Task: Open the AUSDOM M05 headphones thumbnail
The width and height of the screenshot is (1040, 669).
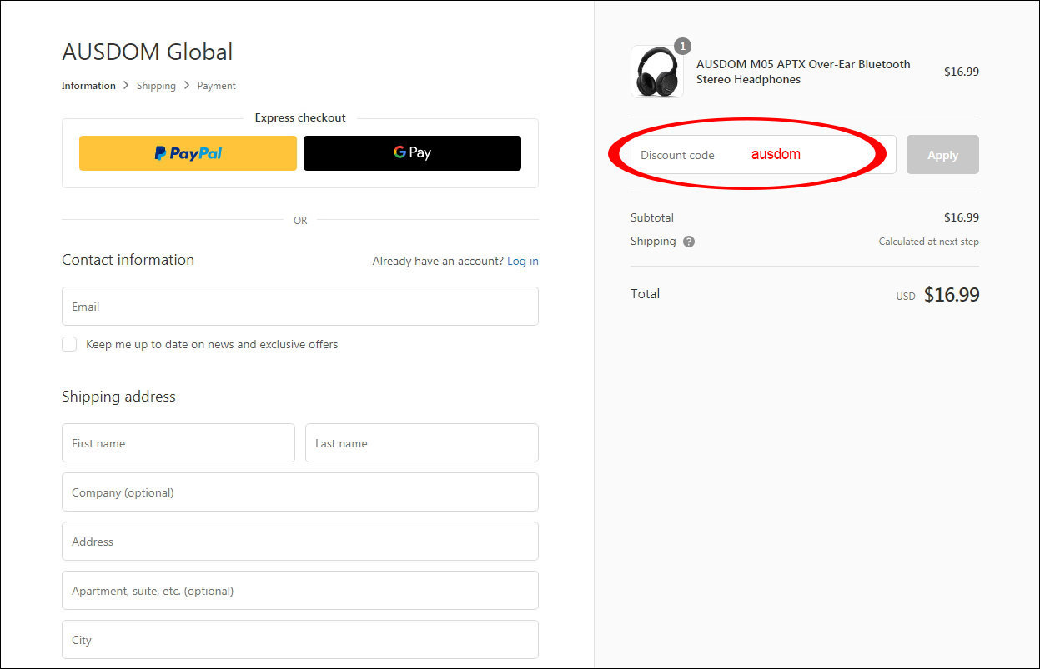Action: [657, 72]
